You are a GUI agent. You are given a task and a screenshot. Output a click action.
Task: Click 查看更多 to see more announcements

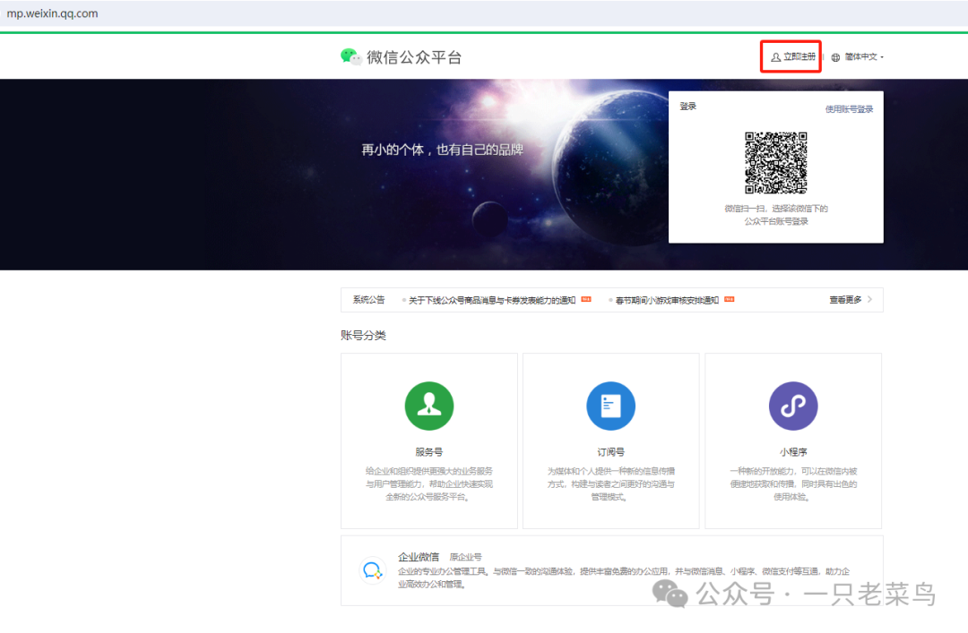[x=845, y=300]
